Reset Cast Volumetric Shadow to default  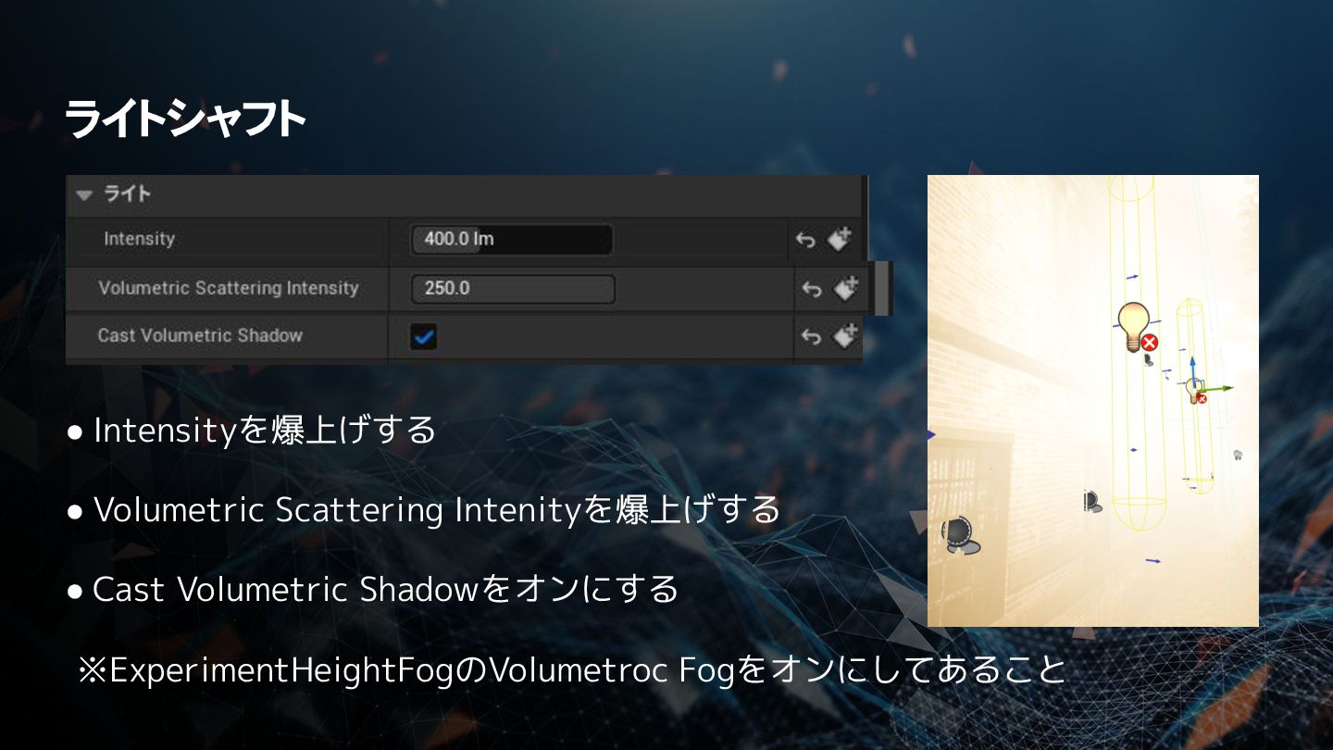pos(811,337)
